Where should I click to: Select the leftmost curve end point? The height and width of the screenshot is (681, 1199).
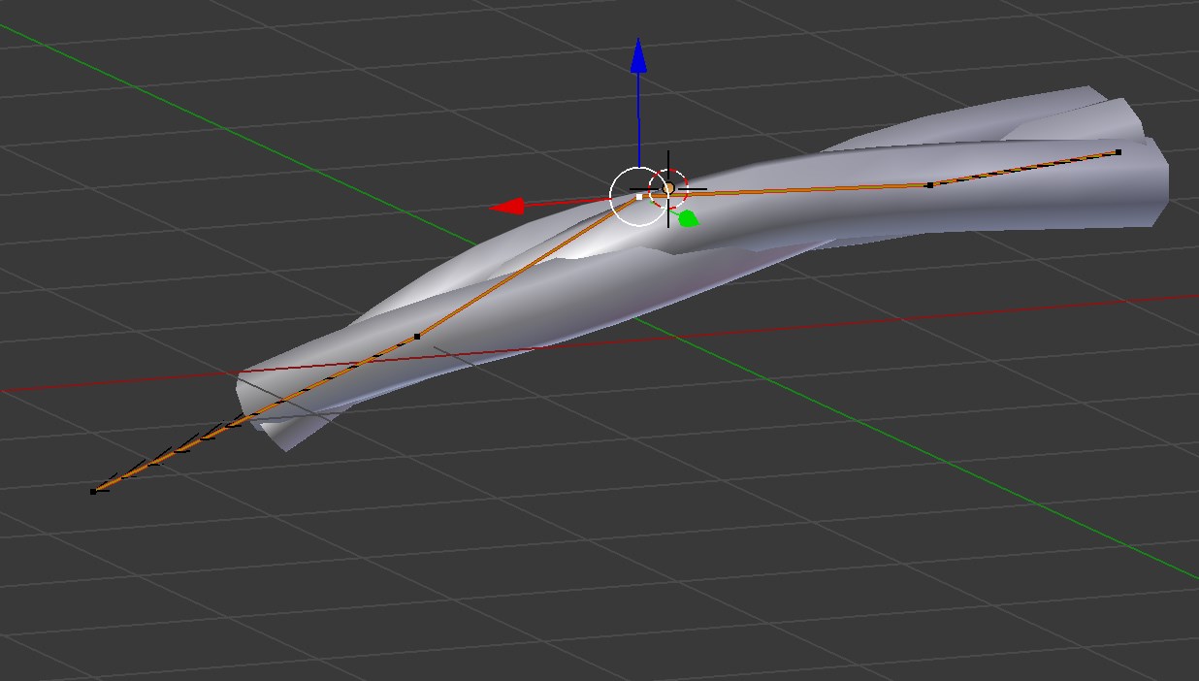[93, 492]
